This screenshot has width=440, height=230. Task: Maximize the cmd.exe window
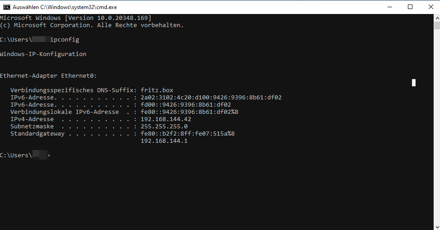coord(410,7)
